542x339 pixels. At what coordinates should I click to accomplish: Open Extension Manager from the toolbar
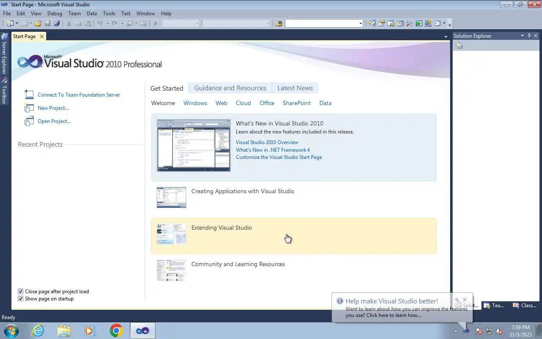428,23
